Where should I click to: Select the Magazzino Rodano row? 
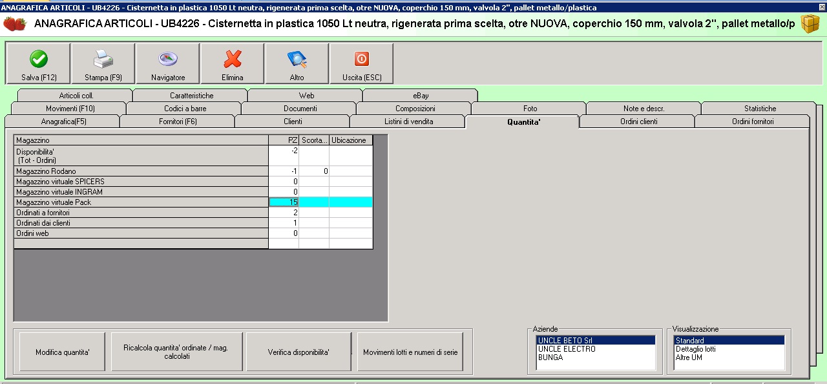pos(193,171)
